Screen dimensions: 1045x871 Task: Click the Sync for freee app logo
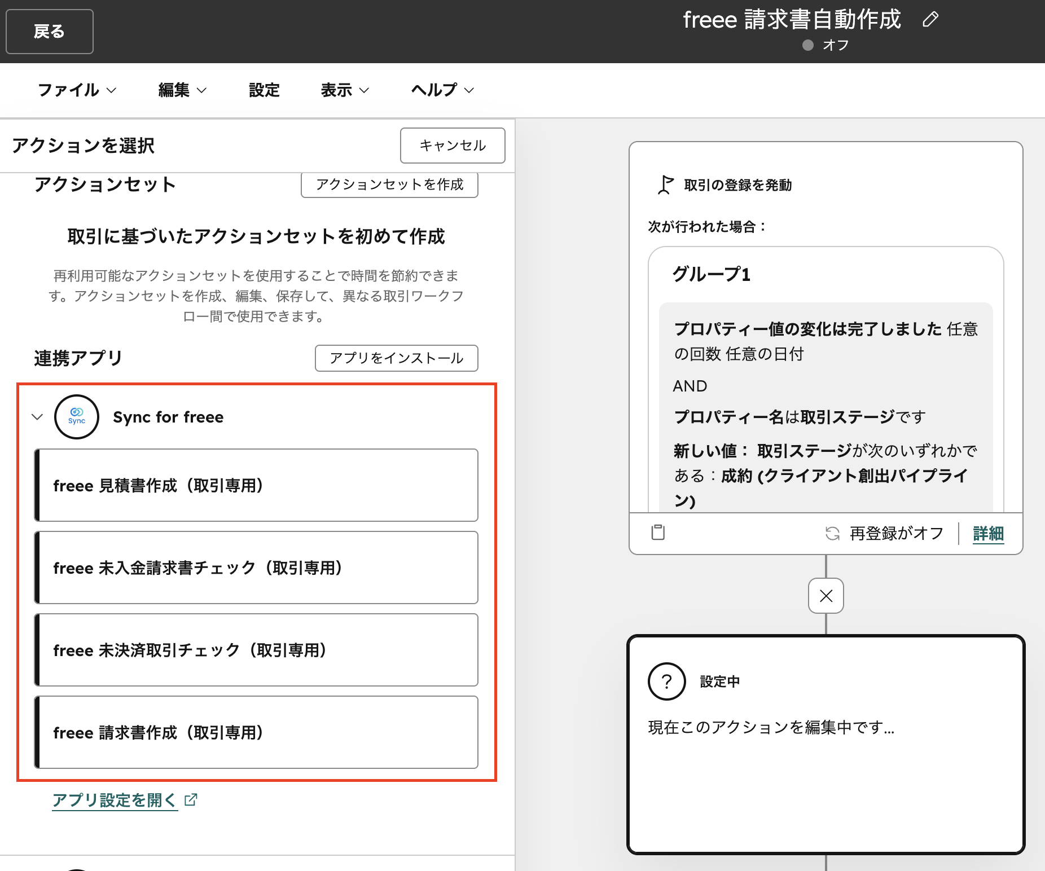click(x=77, y=417)
